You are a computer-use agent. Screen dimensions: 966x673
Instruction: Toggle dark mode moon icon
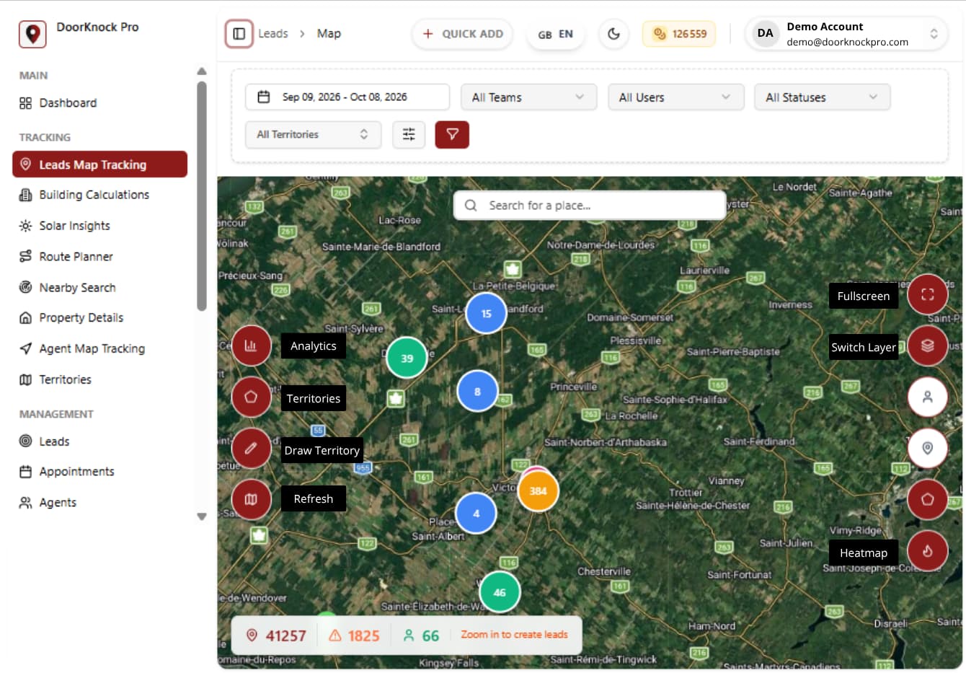(x=613, y=34)
